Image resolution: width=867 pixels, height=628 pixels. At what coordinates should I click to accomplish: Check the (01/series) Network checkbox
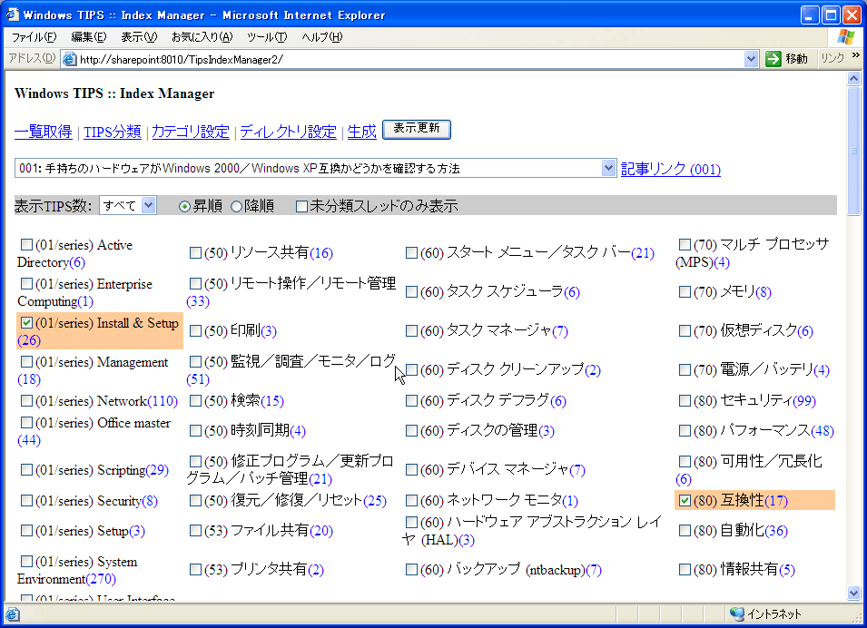point(26,400)
